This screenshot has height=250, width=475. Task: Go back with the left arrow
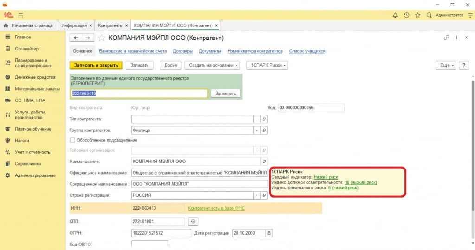click(76, 37)
